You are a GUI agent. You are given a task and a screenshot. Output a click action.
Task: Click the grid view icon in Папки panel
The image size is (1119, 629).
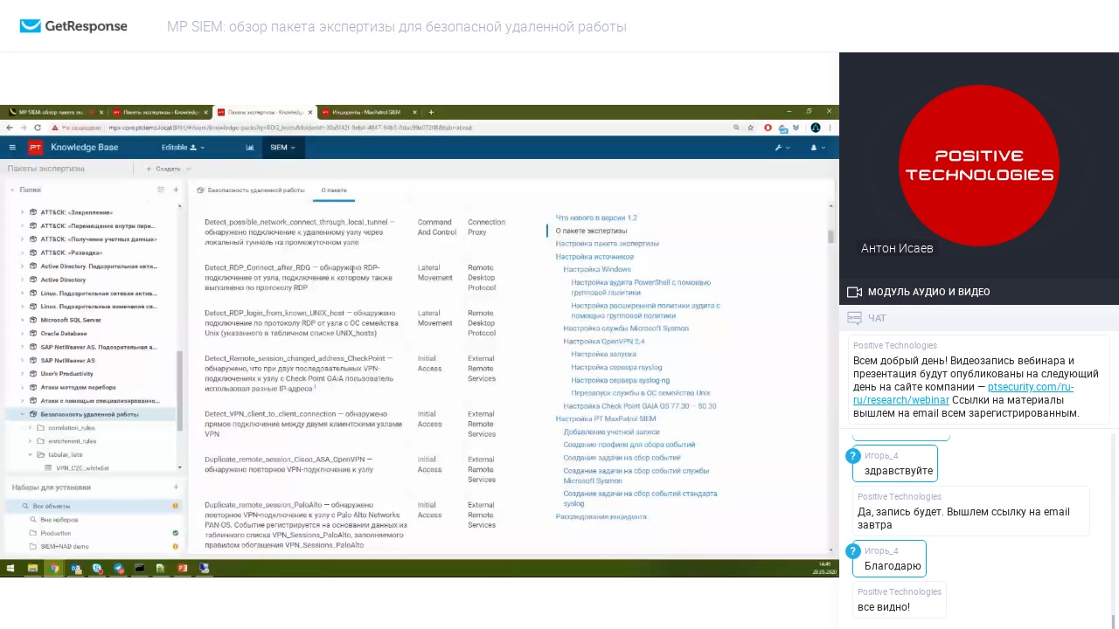(x=161, y=190)
